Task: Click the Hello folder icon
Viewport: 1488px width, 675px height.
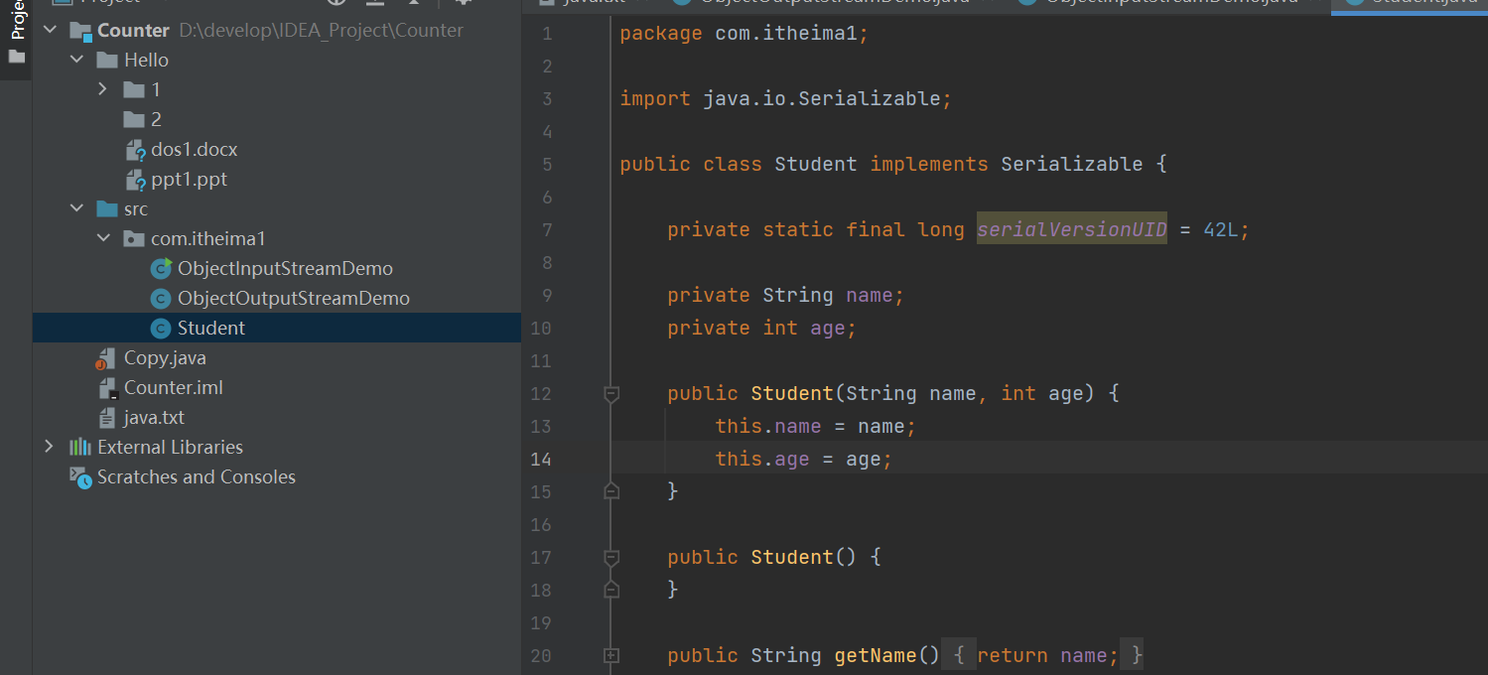Action: click(107, 61)
